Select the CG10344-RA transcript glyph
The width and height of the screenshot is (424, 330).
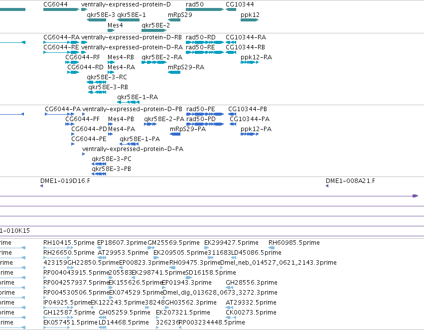tap(231, 42)
